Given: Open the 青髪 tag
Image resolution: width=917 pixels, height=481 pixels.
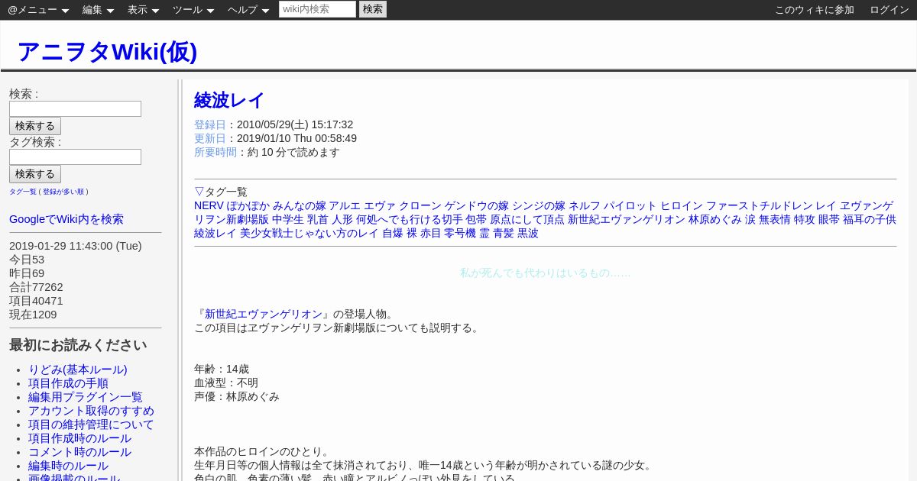Looking at the screenshot, I should (x=504, y=233).
